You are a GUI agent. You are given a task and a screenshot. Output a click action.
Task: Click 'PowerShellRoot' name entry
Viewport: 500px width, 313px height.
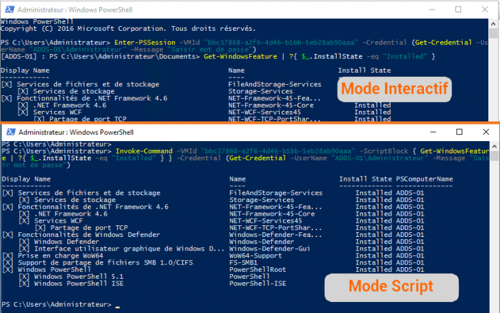point(258,270)
